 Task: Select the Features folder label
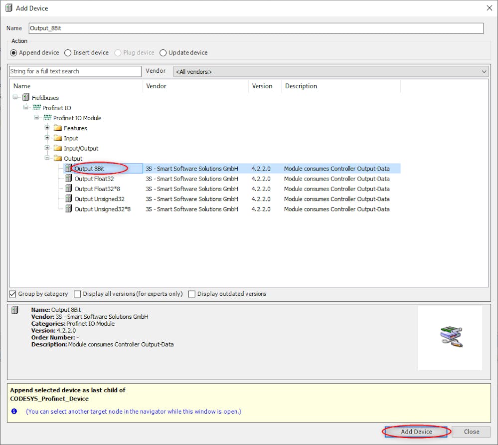pos(75,128)
